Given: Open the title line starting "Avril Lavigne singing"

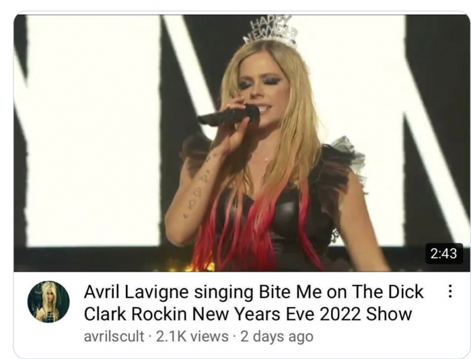Looking at the screenshot, I should pos(254,292).
